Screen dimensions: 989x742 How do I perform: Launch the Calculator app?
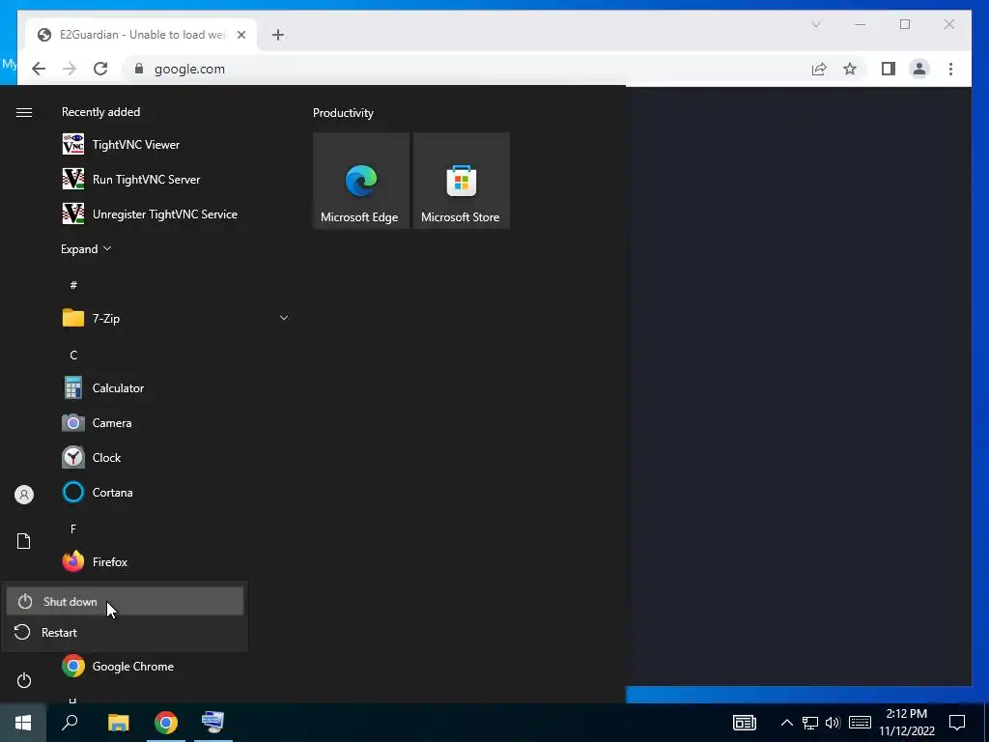click(x=174, y=388)
